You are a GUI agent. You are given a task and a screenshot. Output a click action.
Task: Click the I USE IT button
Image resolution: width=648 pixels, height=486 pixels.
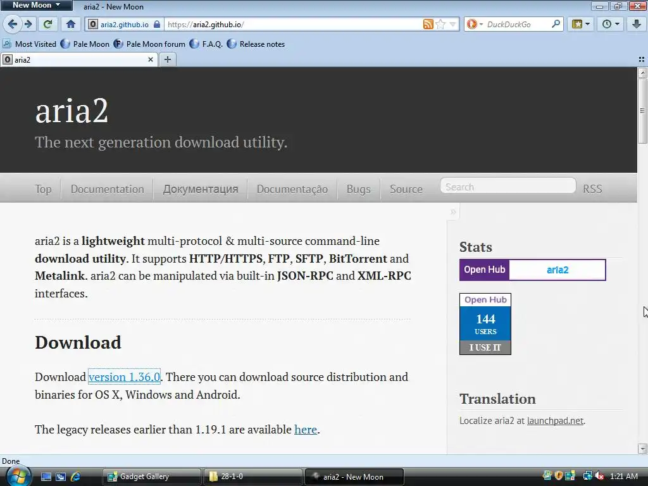pos(485,347)
